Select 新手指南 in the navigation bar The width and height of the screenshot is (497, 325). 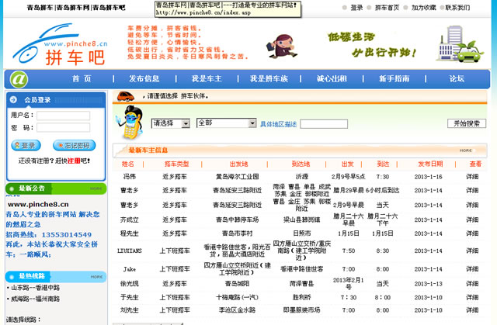(394, 79)
